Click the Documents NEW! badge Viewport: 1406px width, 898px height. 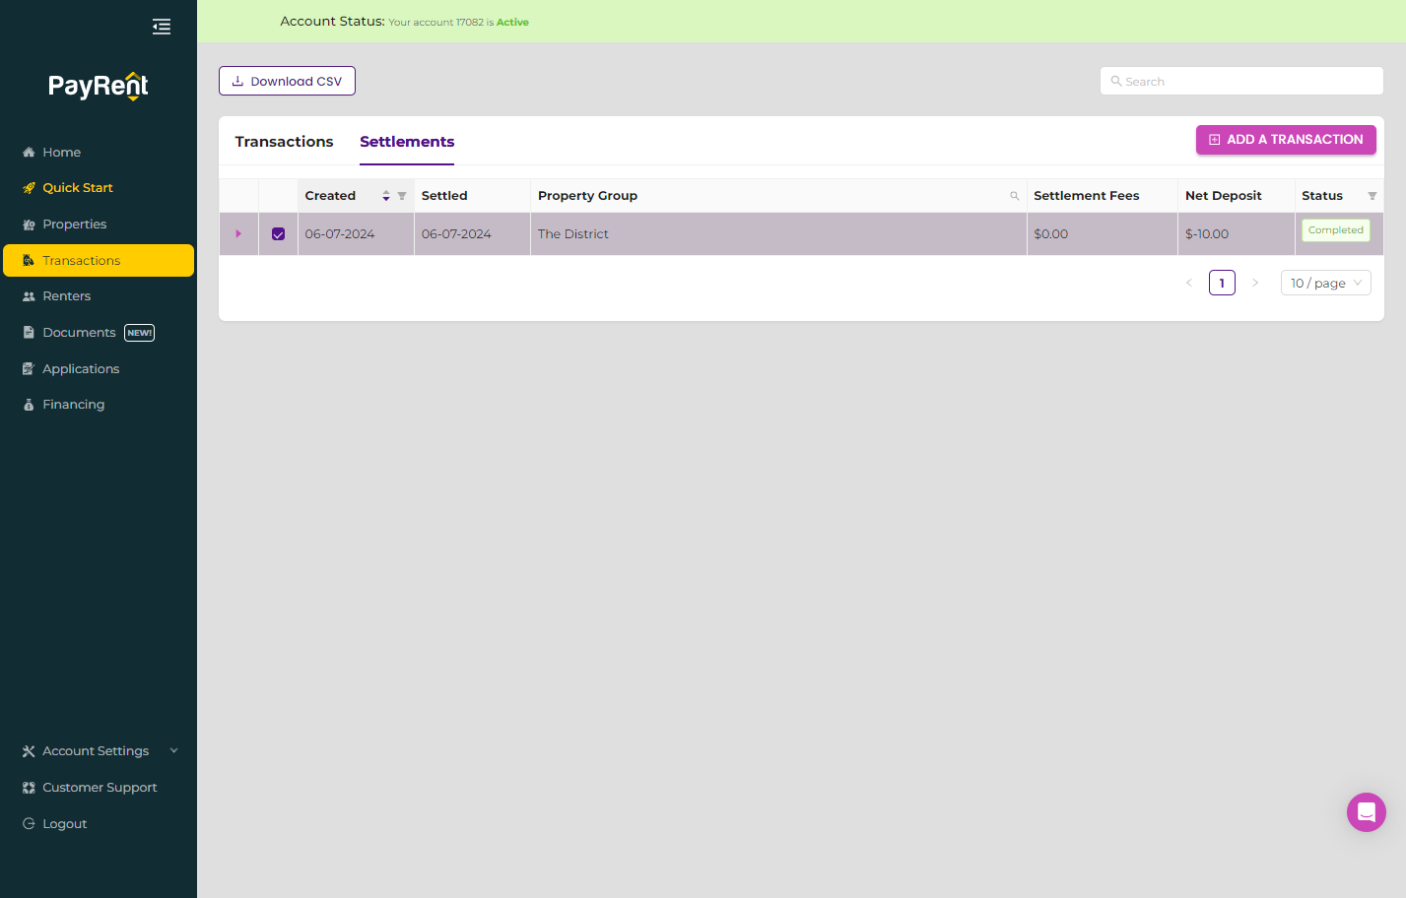click(x=140, y=333)
